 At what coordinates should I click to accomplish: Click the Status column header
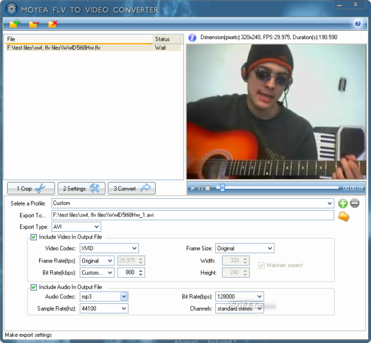tap(167, 39)
